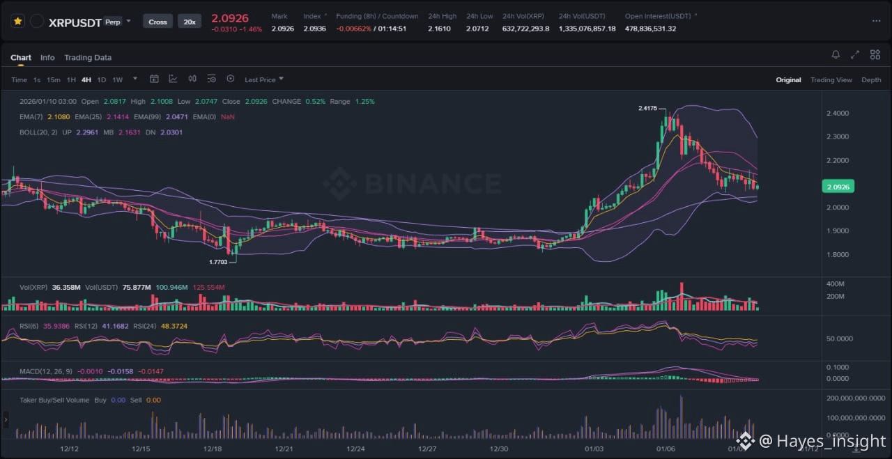Screen dimensions: 892x459
Task: Click the 2.4175 high price marker
Action: (x=647, y=109)
